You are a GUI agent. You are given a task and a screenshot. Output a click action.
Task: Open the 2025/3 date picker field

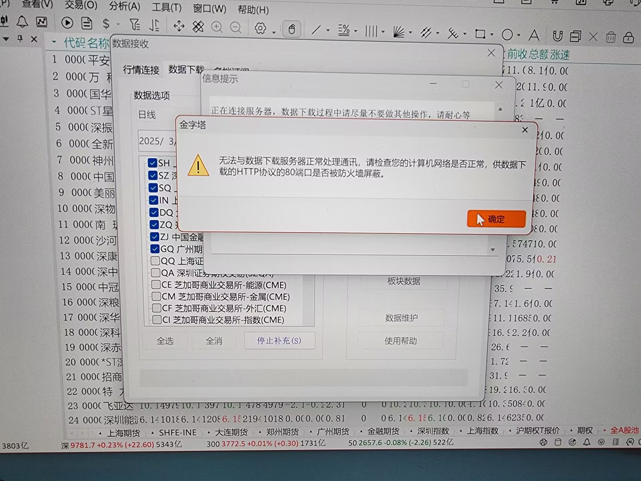coord(157,141)
